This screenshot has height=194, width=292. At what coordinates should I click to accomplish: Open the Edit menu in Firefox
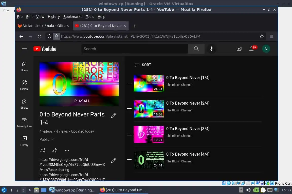(29, 17)
